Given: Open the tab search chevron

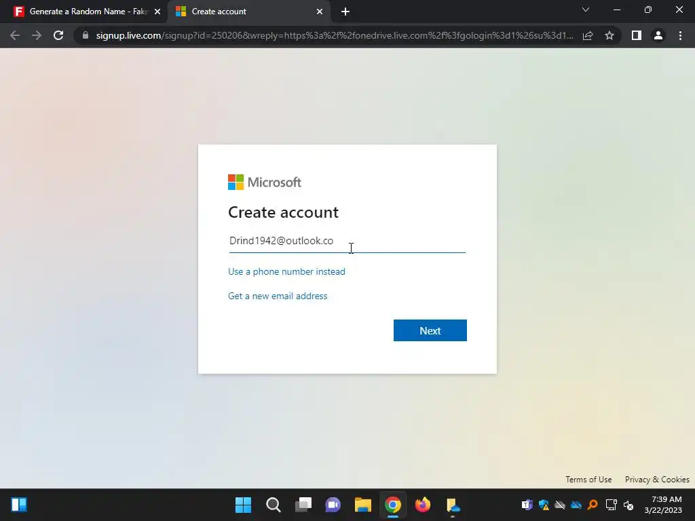Looking at the screenshot, I should coord(586,9).
